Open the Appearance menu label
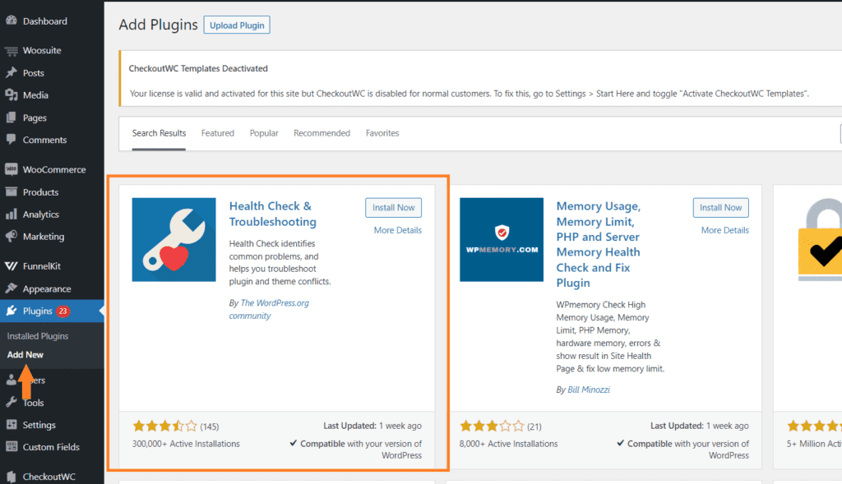 click(x=47, y=288)
